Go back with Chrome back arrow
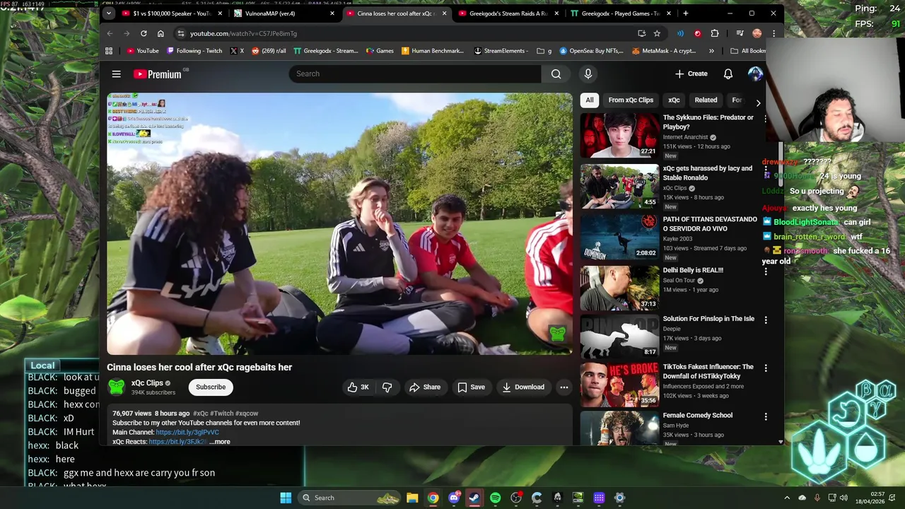This screenshot has width=905, height=509. click(110, 33)
